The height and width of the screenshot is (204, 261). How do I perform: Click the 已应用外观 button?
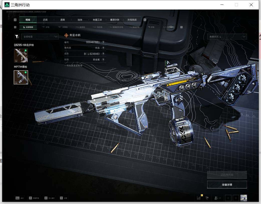[227, 175]
